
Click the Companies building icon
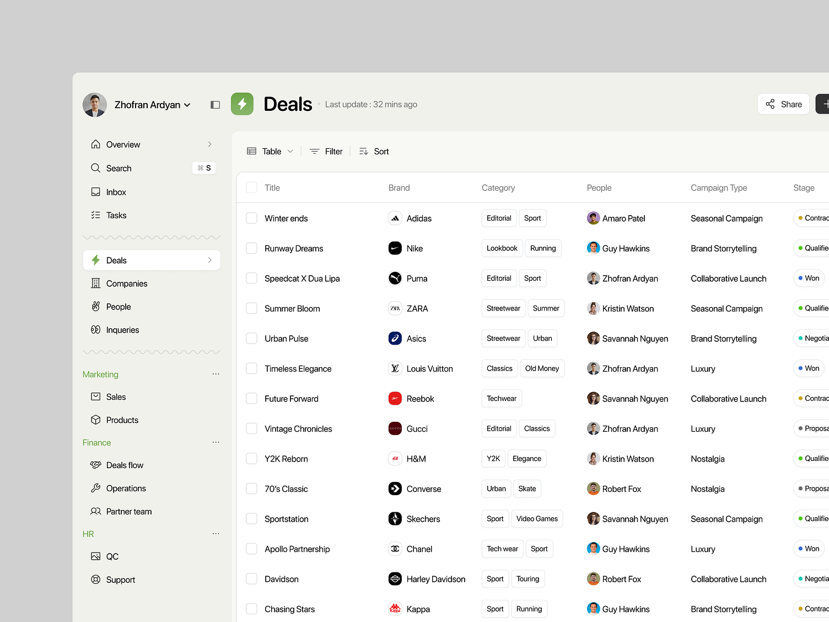point(96,283)
